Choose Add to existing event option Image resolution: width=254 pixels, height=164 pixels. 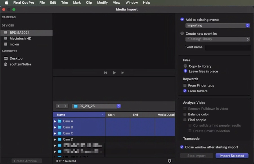pyautogui.click(x=182, y=19)
